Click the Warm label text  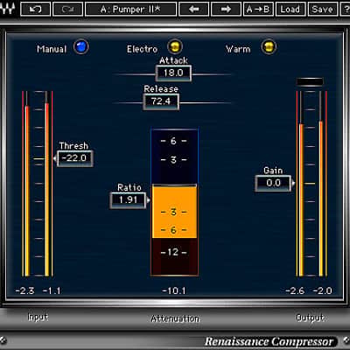pyautogui.click(x=238, y=49)
